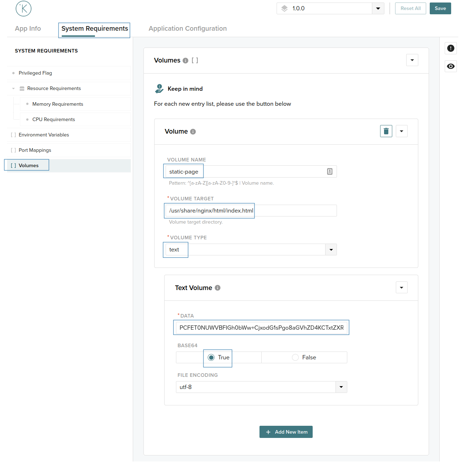Click the error indicator icon on right edge
Image resolution: width=459 pixels, height=469 pixels.
450,48
